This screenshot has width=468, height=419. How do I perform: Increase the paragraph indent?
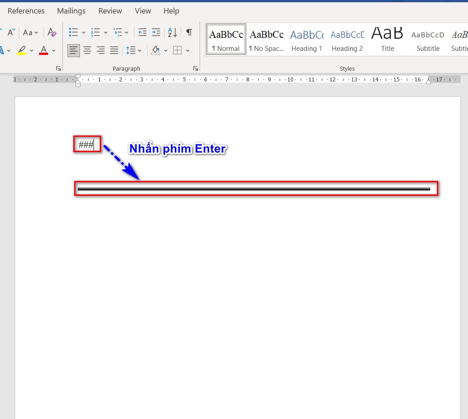[156, 32]
